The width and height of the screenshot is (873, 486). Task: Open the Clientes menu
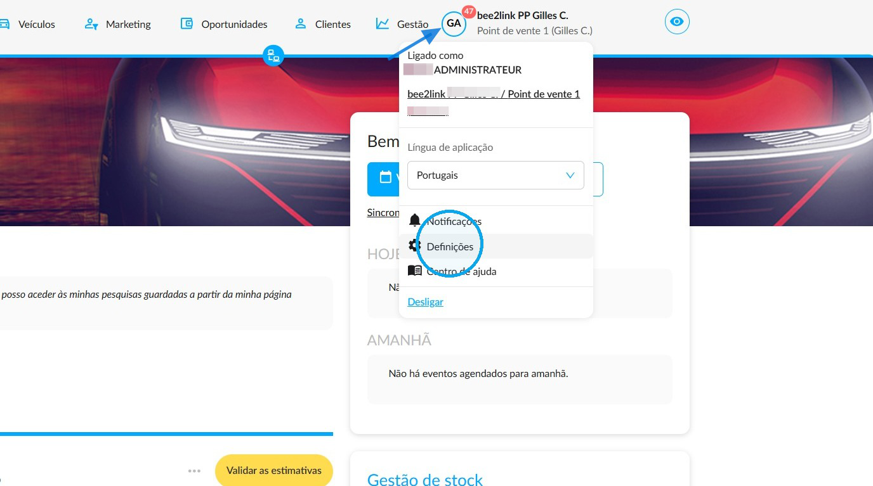point(323,24)
